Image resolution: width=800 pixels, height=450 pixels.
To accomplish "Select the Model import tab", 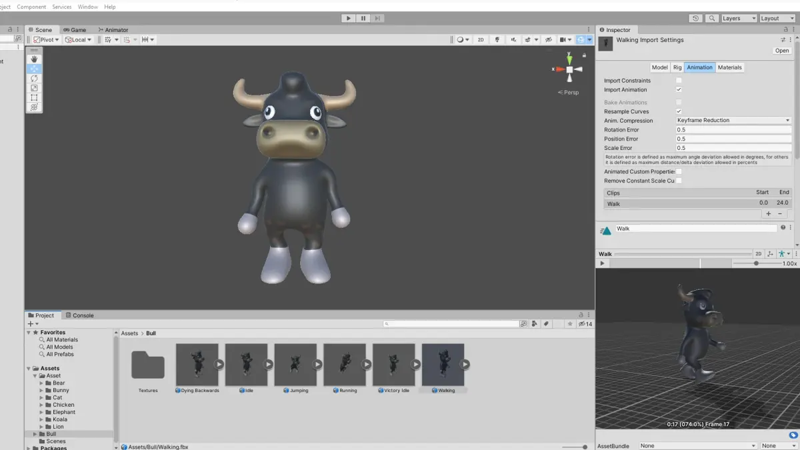I will pyautogui.click(x=660, y=67).
